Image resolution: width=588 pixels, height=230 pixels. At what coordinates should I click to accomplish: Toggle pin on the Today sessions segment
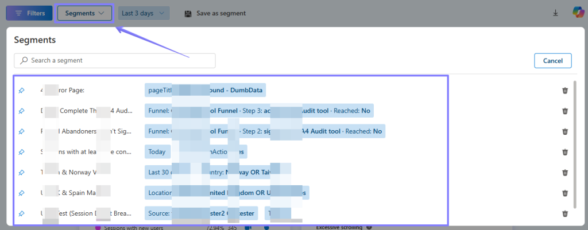point(21,152)
